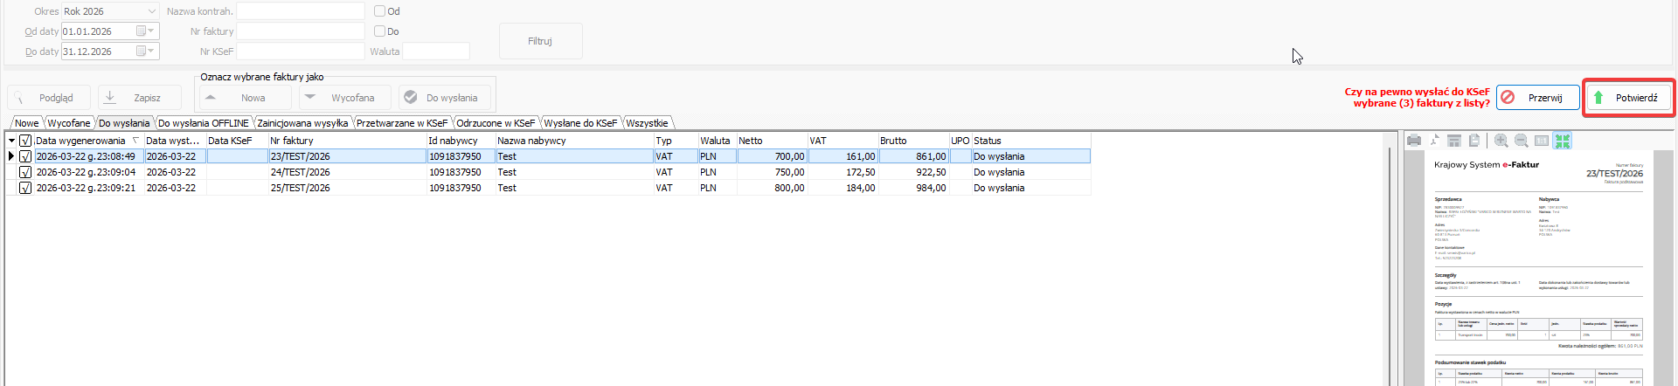
Task: Export the preview to PDF
Action: (x=1434, y=141)
